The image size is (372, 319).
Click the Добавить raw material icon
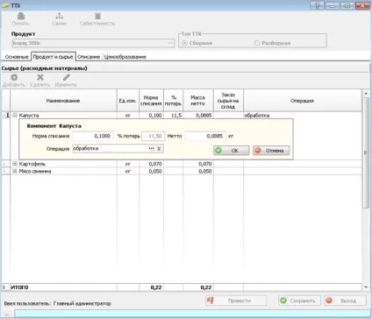click(x=14, y=77)
